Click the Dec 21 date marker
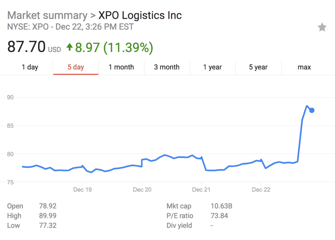This screenshot has height=240, width=335. (x=201, y=190)
